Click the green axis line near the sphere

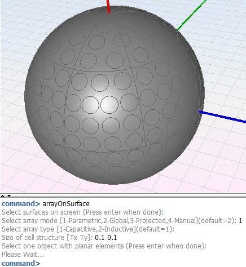191,15
